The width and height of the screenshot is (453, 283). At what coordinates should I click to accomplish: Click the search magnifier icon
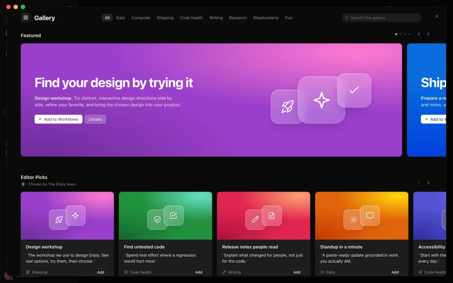(347, 18)
